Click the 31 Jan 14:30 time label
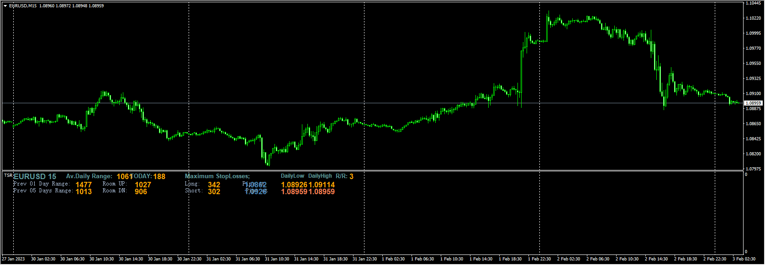Viewport: 765px width, 265px height. tap(306, 259)
